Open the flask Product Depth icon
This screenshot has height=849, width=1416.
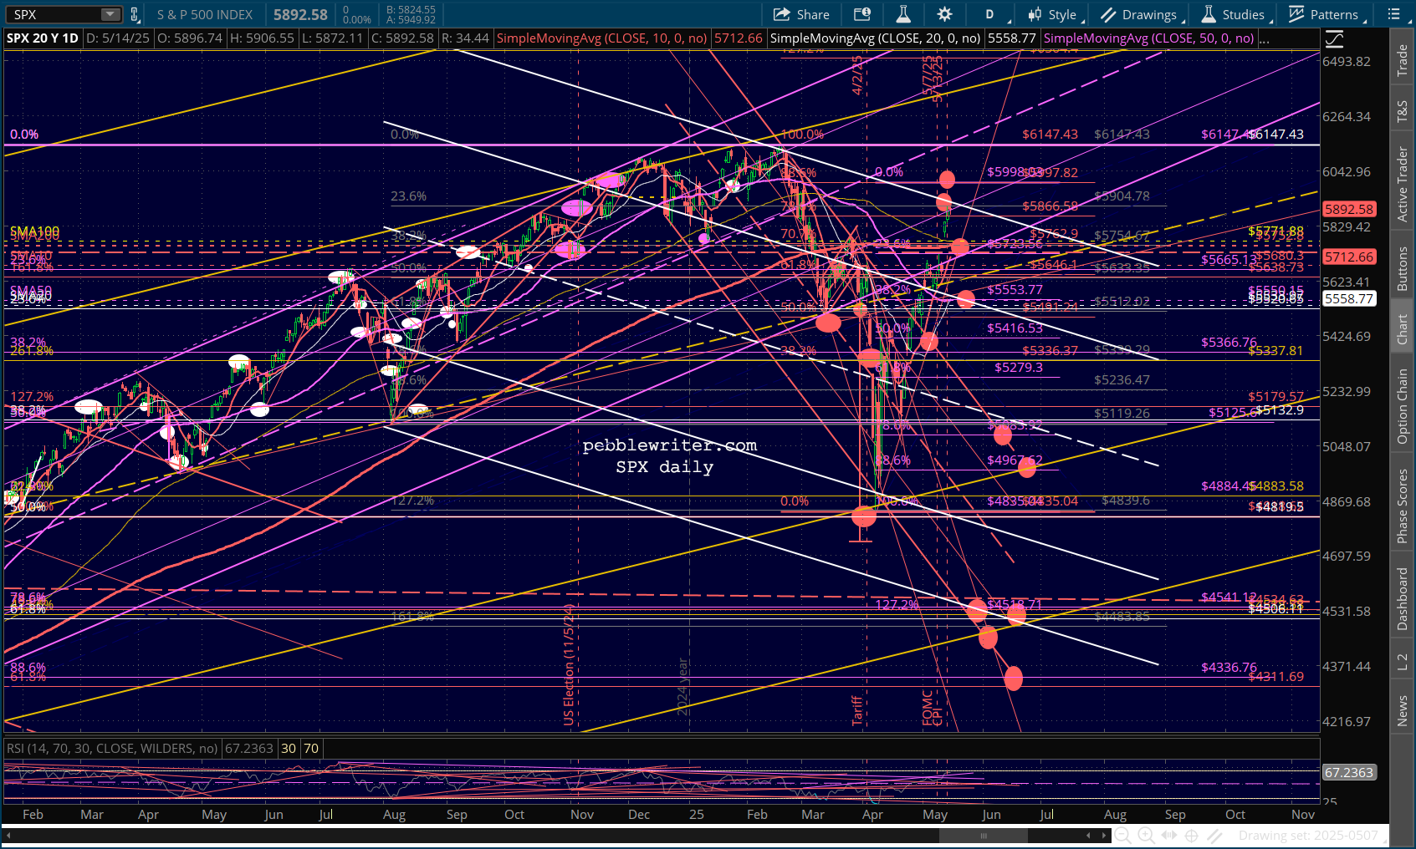point(903,14)
